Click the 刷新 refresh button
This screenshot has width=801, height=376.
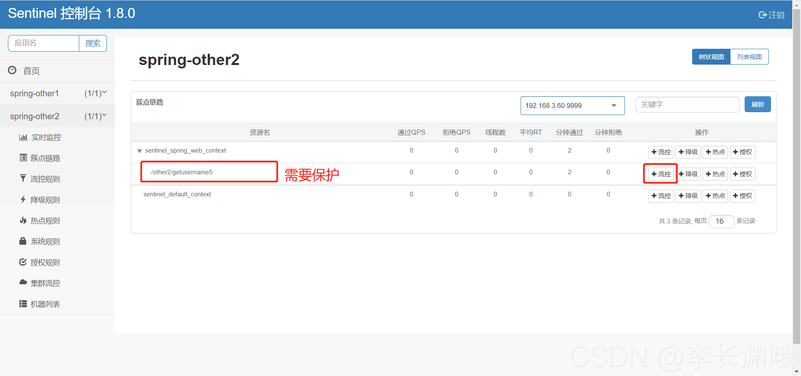coord(758,104)
